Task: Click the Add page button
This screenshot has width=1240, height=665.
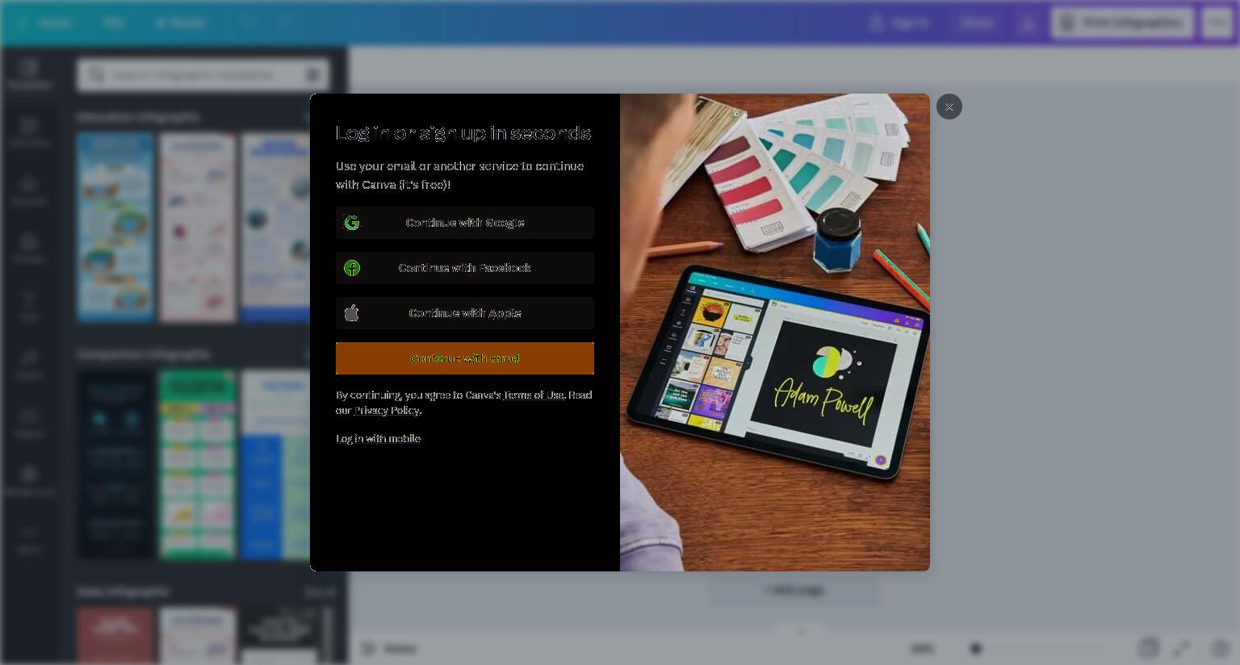Action: (x=794, y=590)
